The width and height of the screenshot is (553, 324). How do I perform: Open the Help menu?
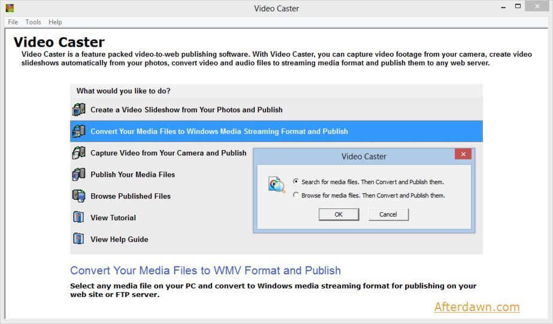[x=55, y=22]
